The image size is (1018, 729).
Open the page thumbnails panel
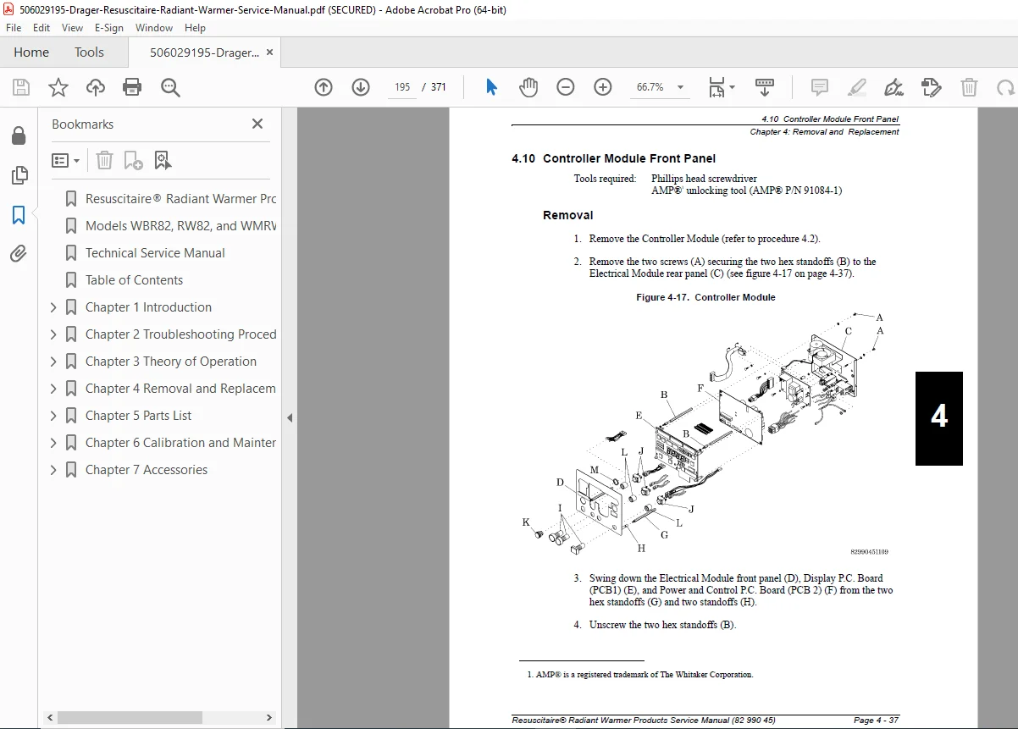tap(19, 175)
